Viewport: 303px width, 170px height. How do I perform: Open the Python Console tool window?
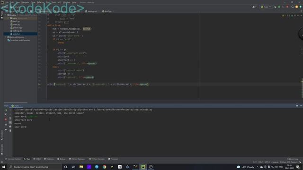97,159
